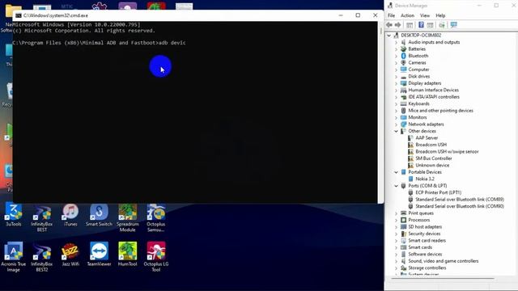
Task: Click Device Manager Help toolbar icon
Action: [421, 25]
